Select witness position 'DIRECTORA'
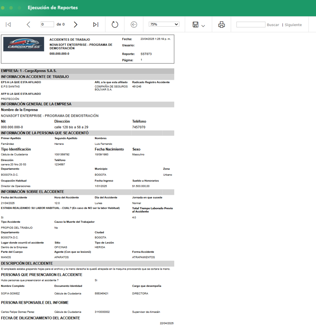316x328 pixels. tap(140, 294)
